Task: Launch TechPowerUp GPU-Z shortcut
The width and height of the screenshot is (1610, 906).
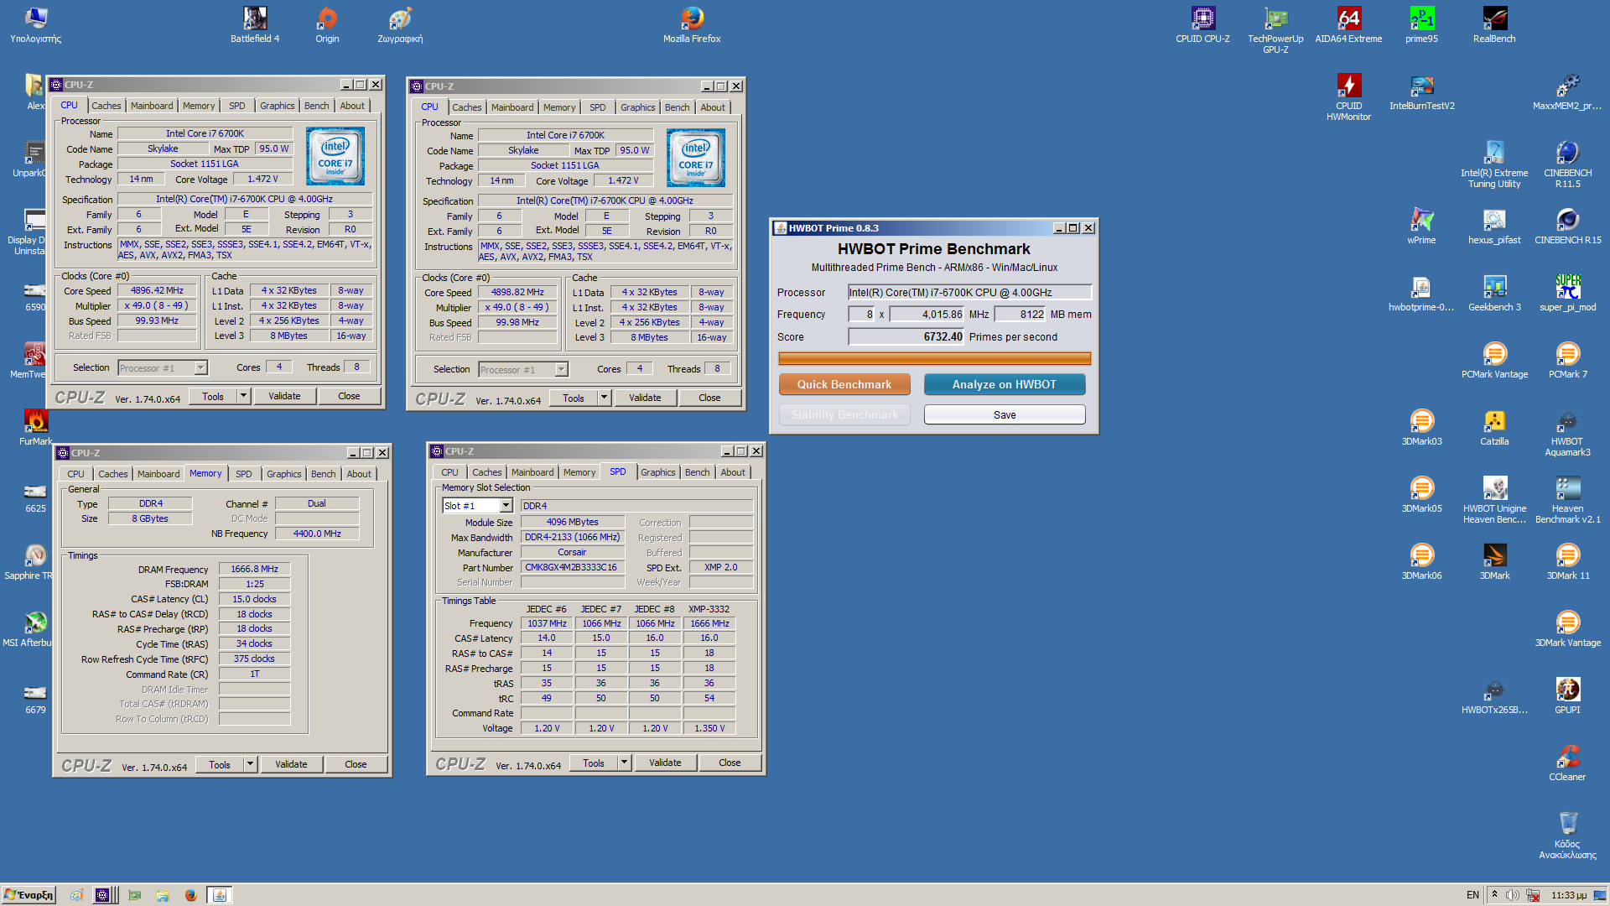Action: (1275, 30)
